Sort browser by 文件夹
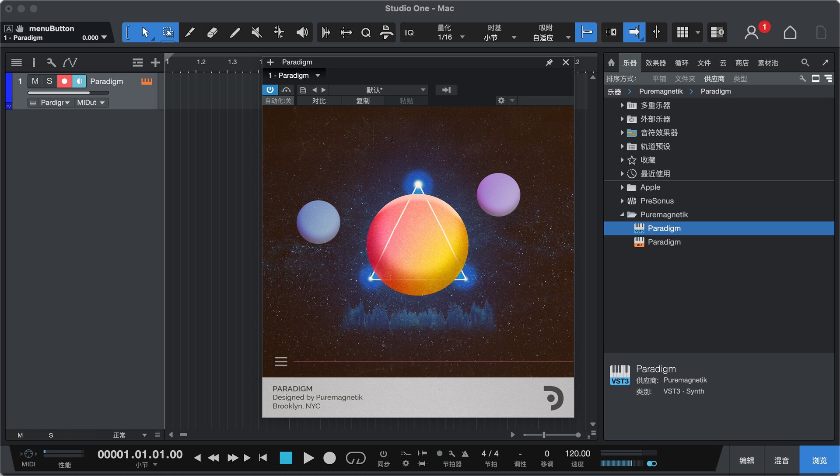 tap(685, 79)
